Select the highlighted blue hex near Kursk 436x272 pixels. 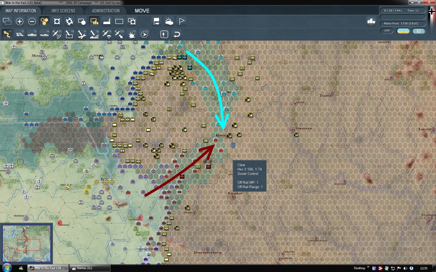click(x=233, y=145)
